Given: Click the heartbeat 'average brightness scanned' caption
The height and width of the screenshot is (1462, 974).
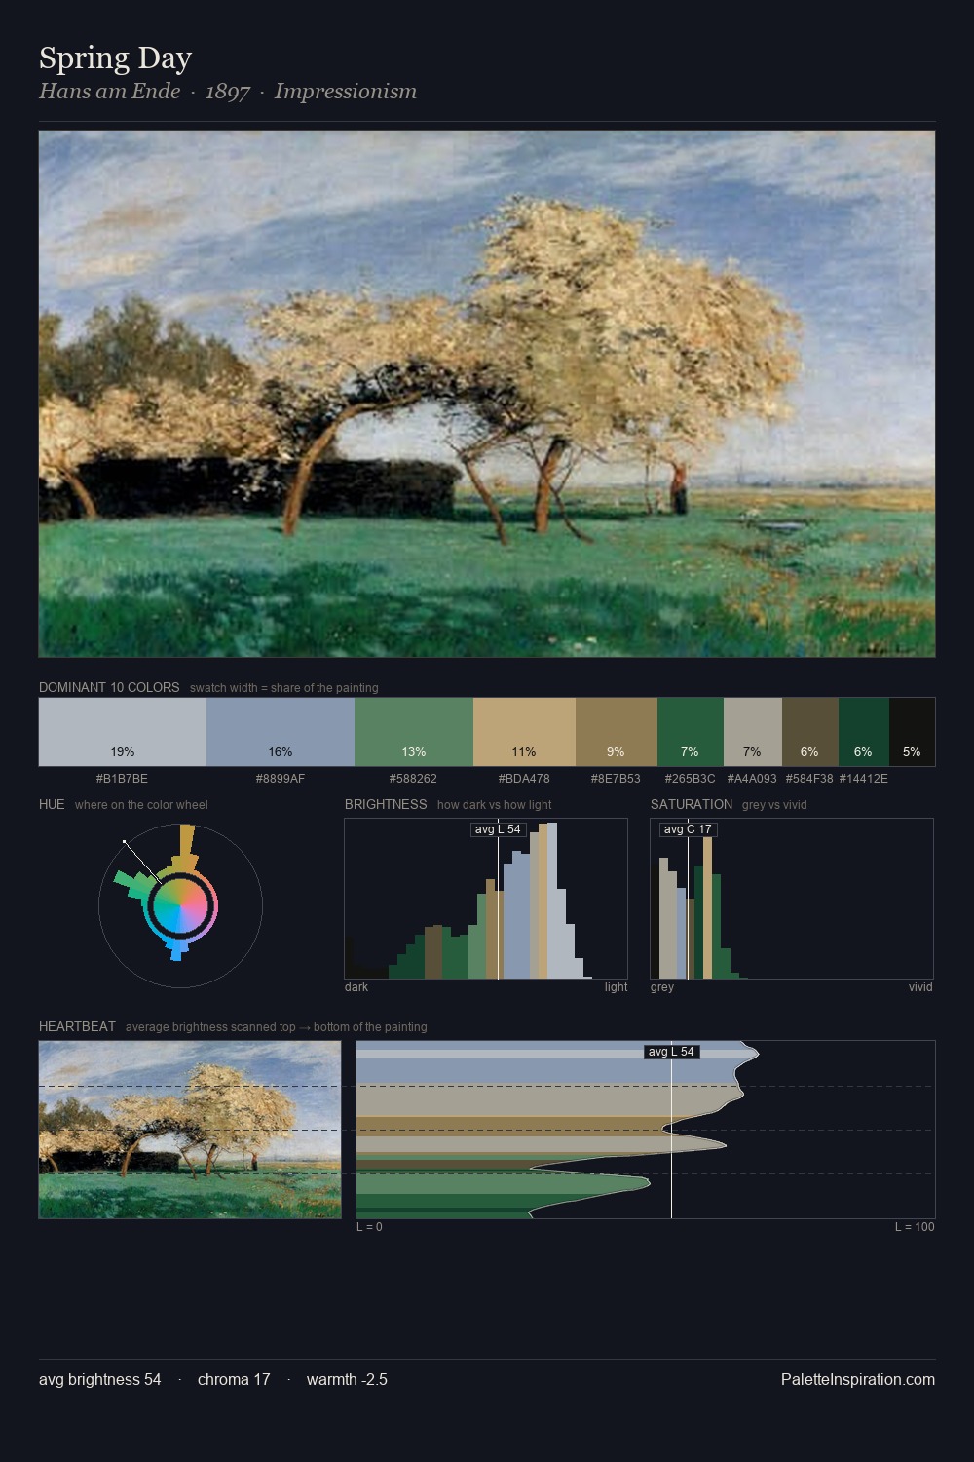Looking at the screenshot, I should (276, 1027).
